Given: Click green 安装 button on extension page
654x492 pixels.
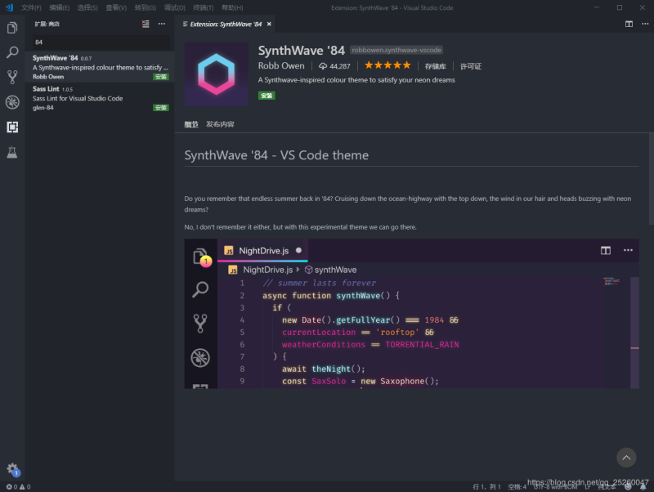Looking at the screenshot, I should click(267, 96).
